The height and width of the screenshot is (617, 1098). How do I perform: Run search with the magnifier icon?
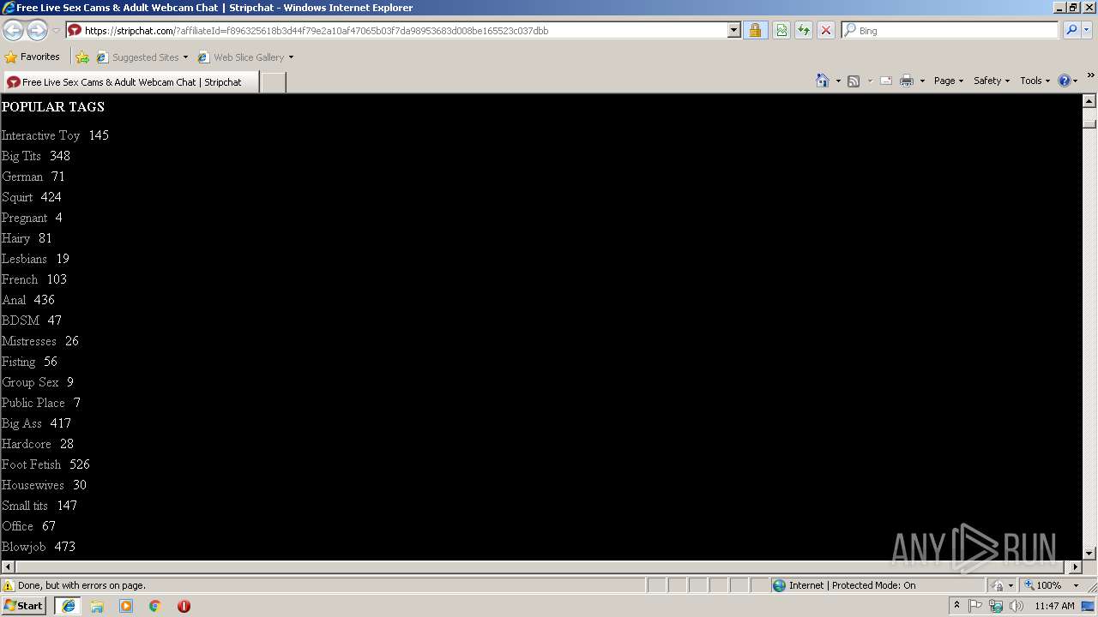1071,30
